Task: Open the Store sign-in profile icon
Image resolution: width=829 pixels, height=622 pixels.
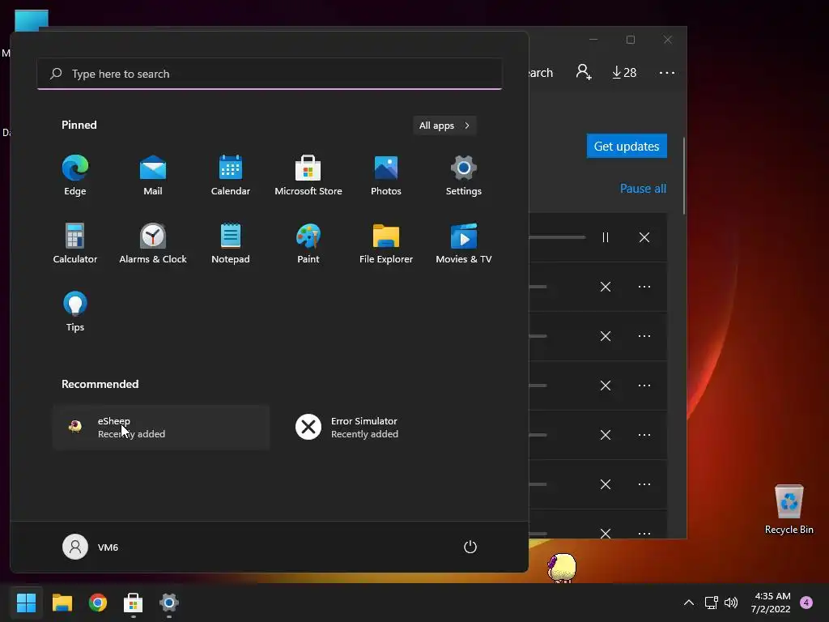Action: (x=583, y=72)
